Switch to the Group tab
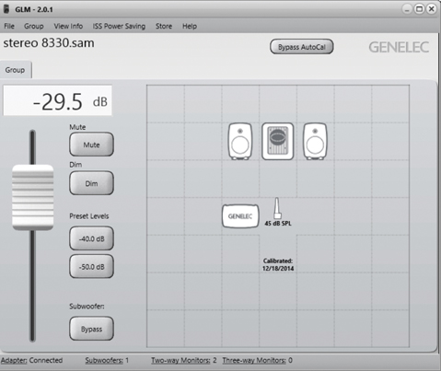 pyautogui.click(x=16, y=70)
